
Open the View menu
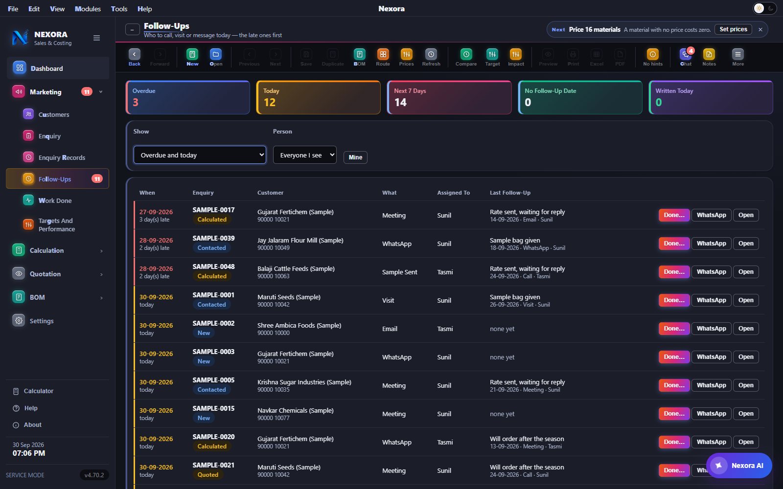[x=57, y=9]
